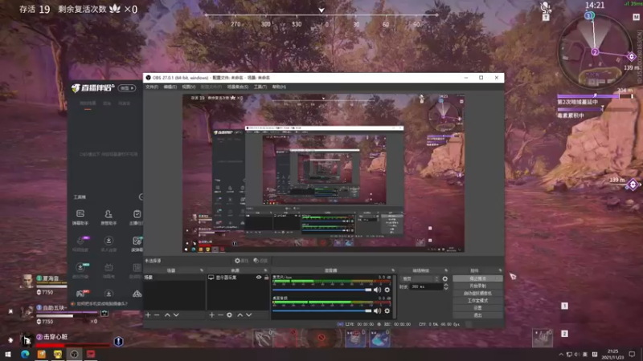Viewport: 643px width, 361px height.
Task: Select the first underlined tab in 直播伴侣
Action: pos(88,104)
